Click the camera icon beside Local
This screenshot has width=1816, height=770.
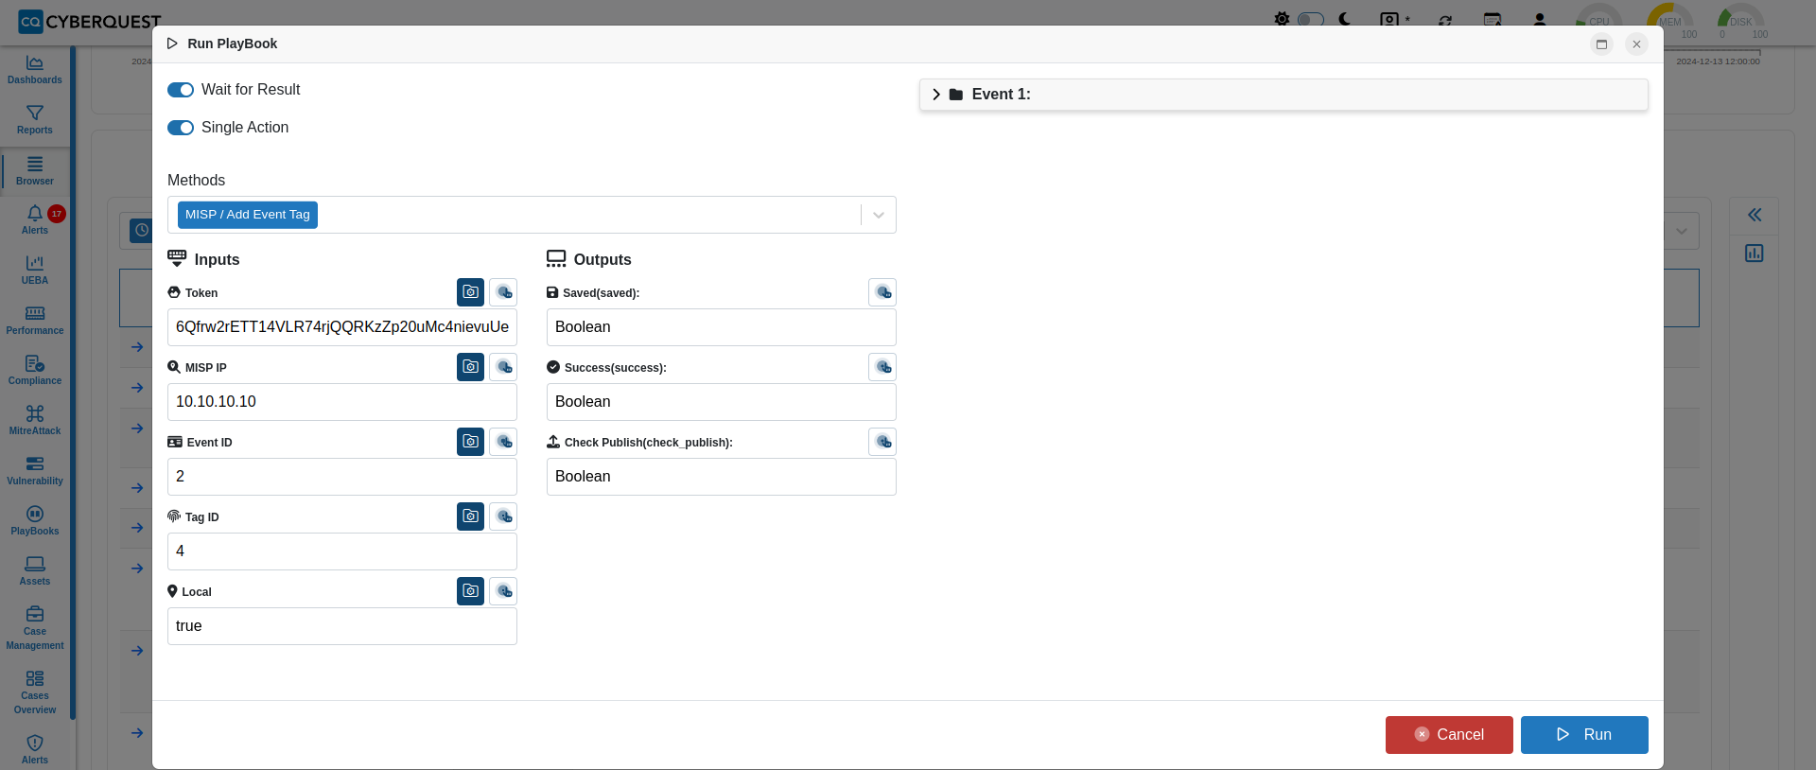coord(470,591)
